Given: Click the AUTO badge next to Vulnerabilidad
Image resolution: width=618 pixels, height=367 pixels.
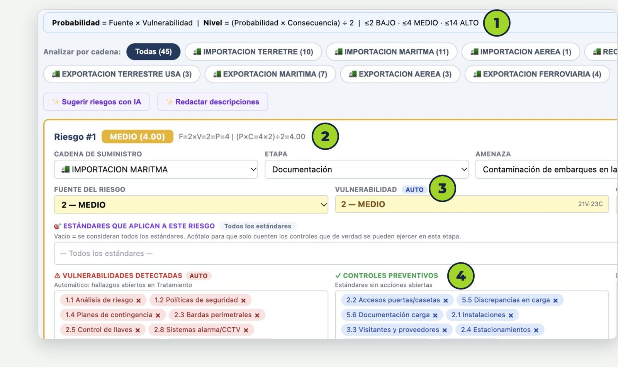Looking at the screenshot, I should click(414, 189).
